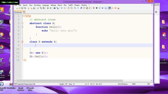Viewport: 168px width, 94px height.
Task: Click the Cut scissors icon
Action: pos(38,8)
